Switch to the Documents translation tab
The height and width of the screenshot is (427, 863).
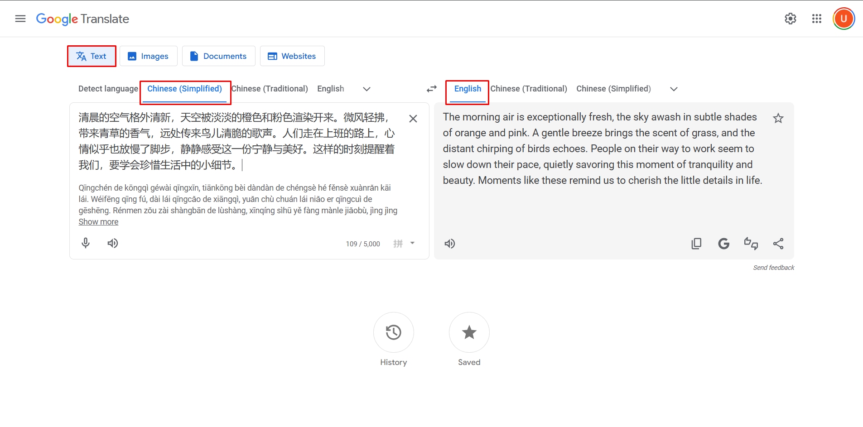pyautogui.click(x=218, y=56)
